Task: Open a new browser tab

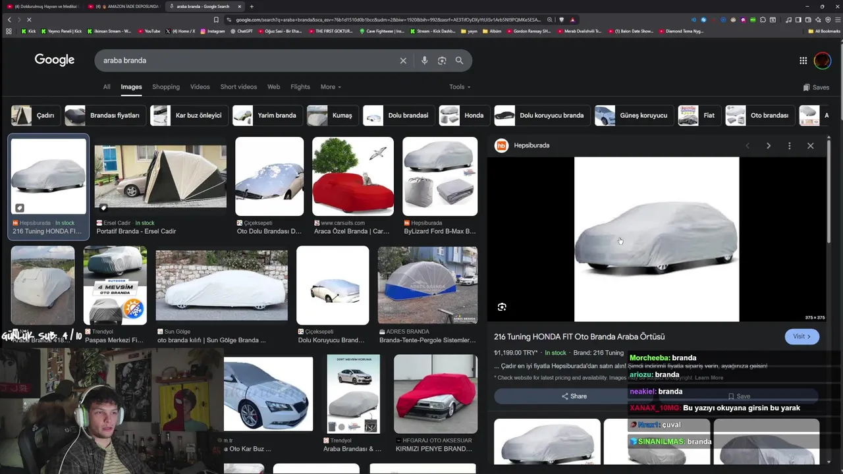Action: [x=251, y=7]
